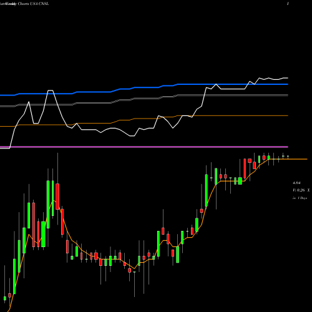The height and width of the screenshot is (312, 312).
Task: Click the '4.64' price label
Action: [296, 183]
